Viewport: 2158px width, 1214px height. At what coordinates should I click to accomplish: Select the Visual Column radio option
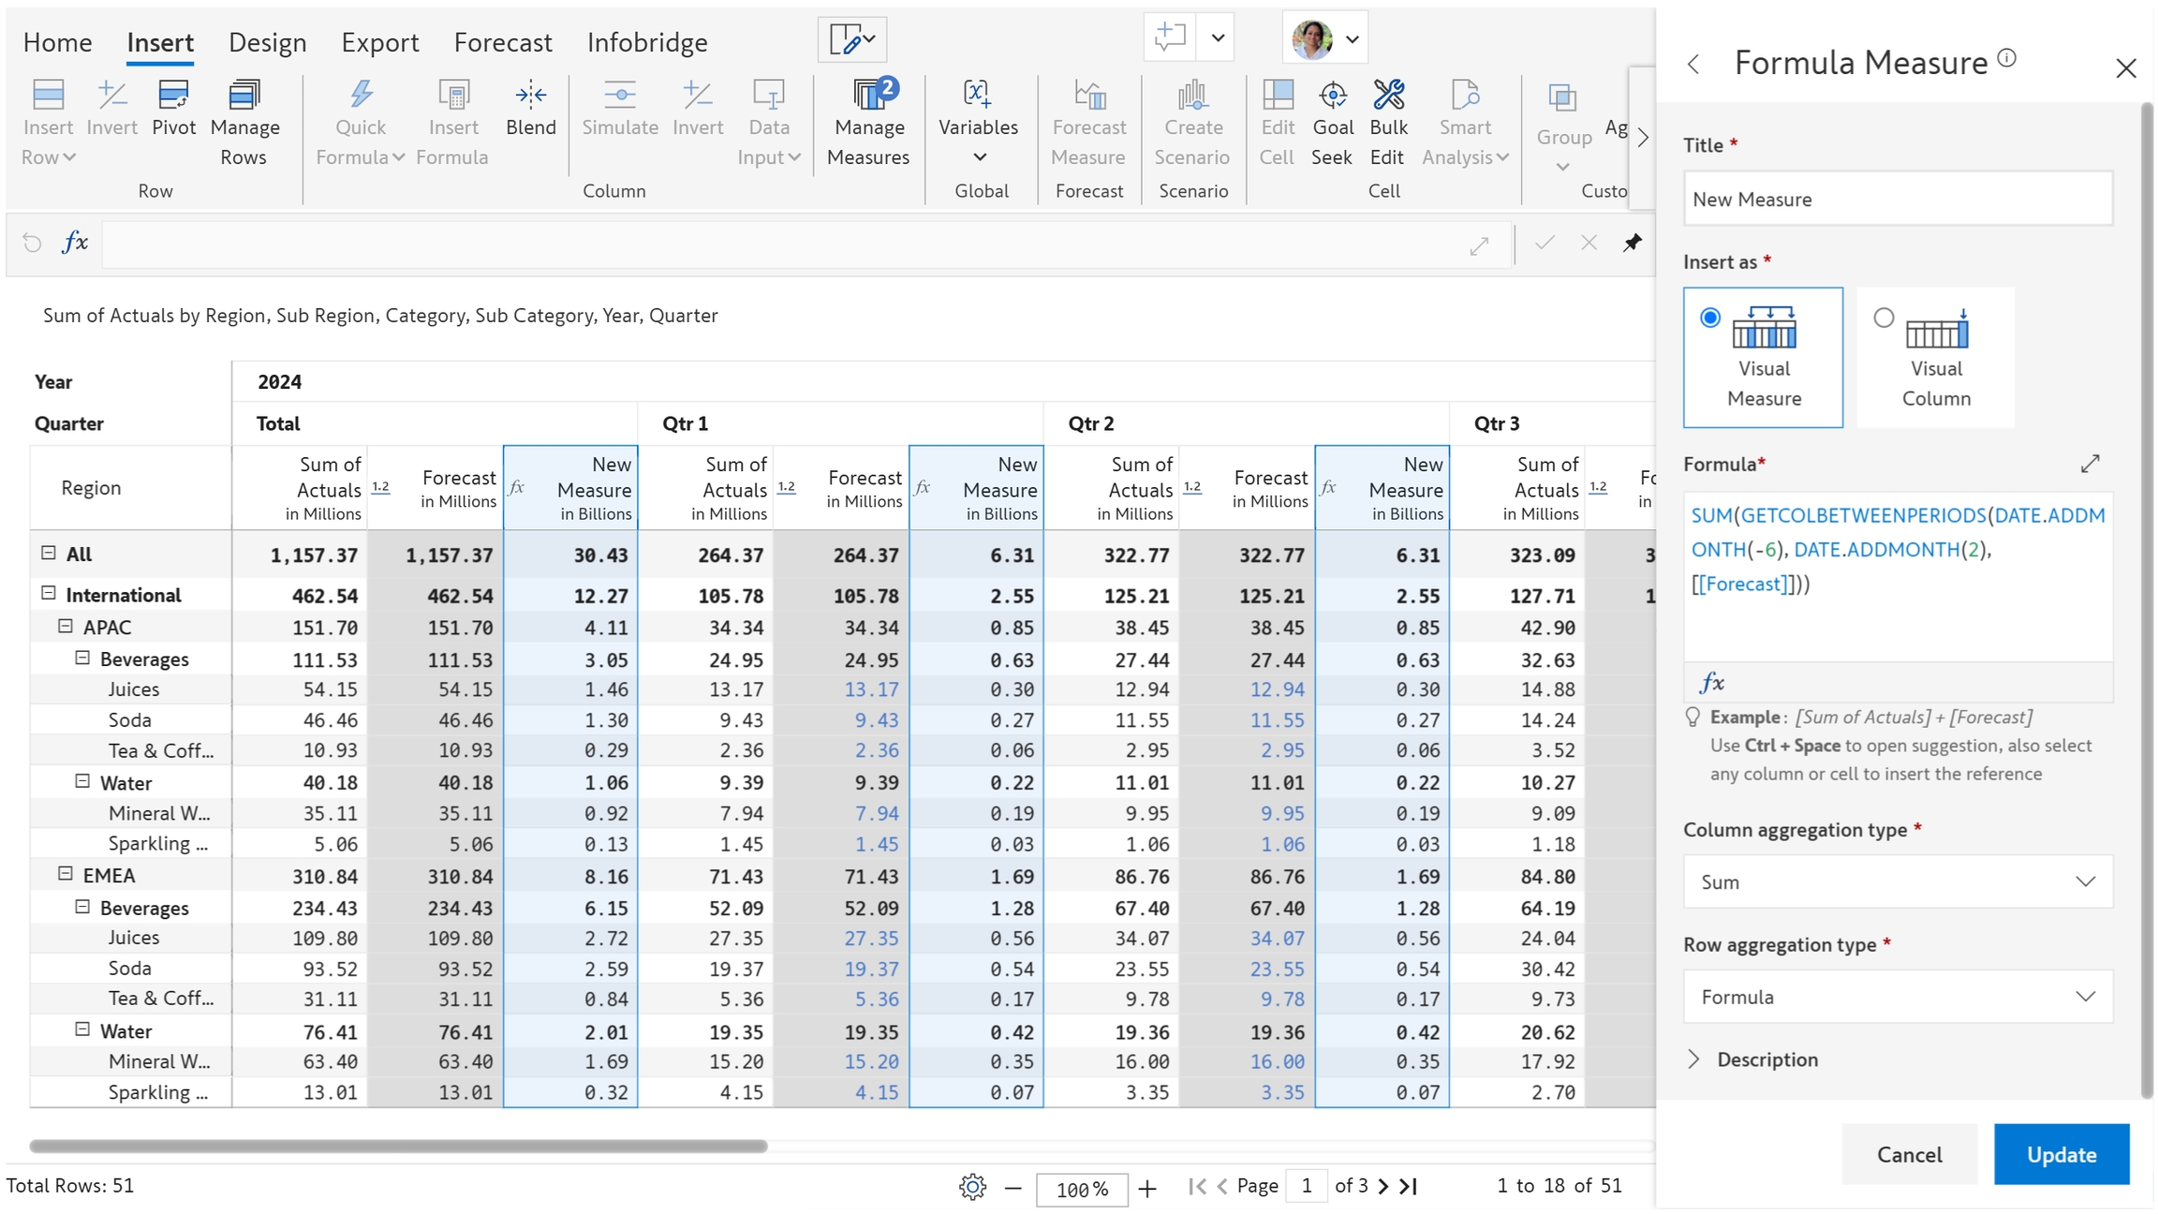[1884, 318]
